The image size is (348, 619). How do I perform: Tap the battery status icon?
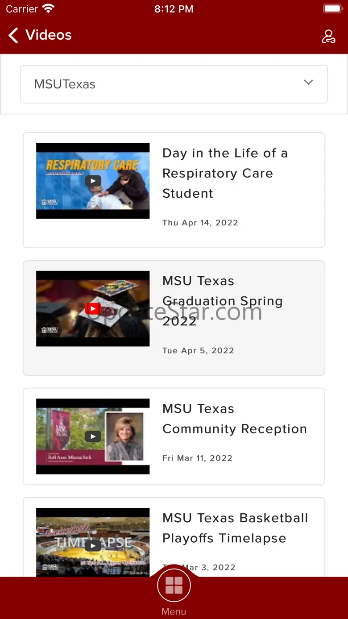click(332, 8)
